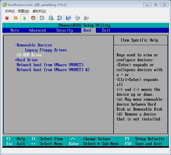Viewport: 171px width, 155px height.
Task: Click the VMware console title bar icon
Action: click(5, 5)
